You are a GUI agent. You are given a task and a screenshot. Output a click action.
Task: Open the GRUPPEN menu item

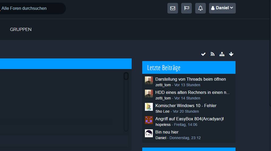[x=21, y=30]
